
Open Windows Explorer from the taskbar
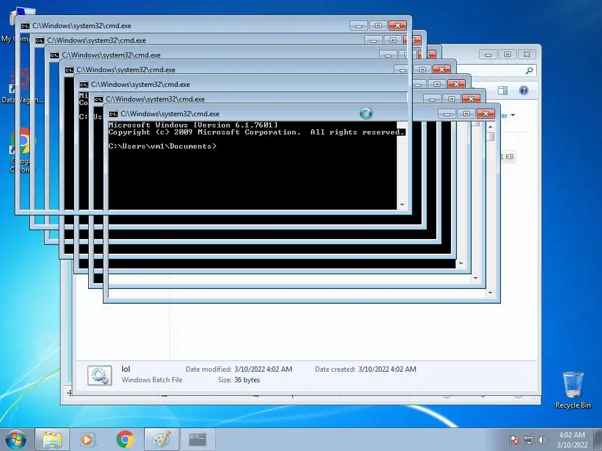coord(52,439)
